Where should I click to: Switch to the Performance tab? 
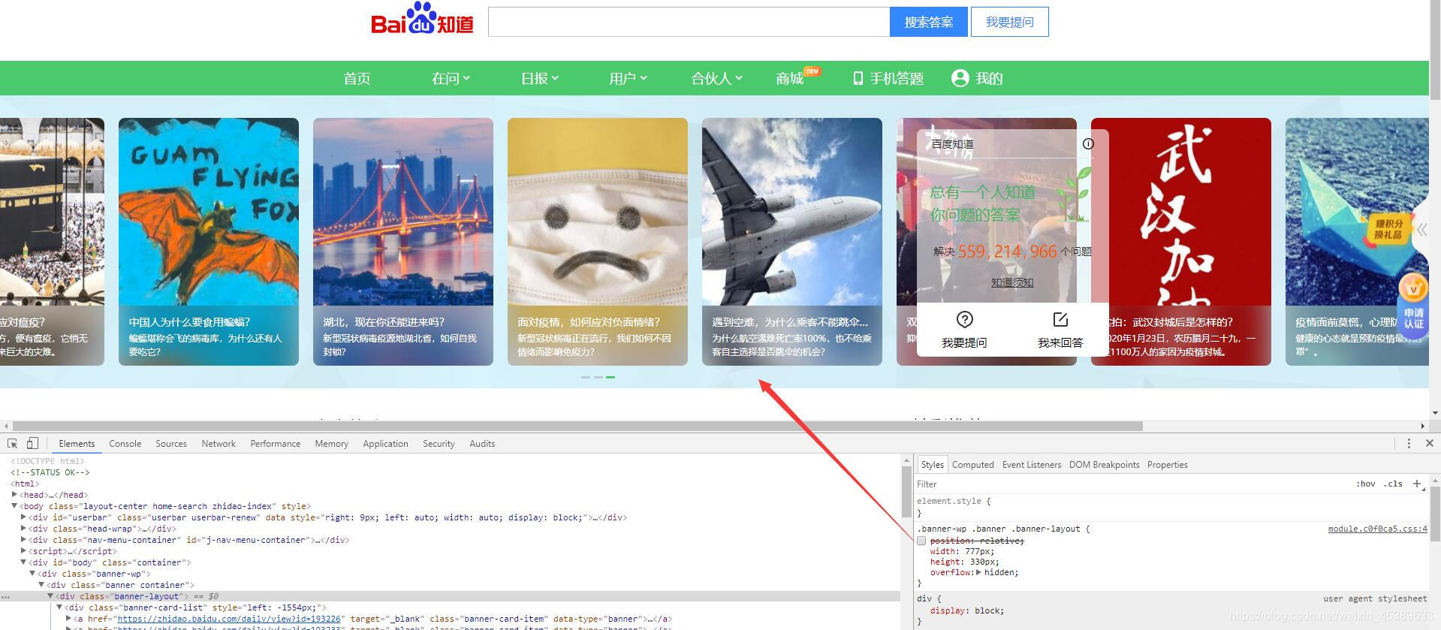click(275, 444)
